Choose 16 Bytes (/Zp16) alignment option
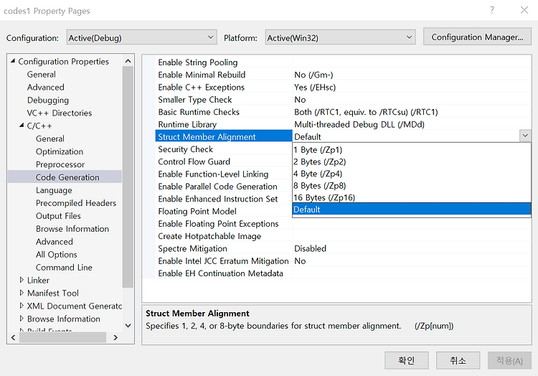The height and width of the screenshot is (376, 538). pos(412,197)
